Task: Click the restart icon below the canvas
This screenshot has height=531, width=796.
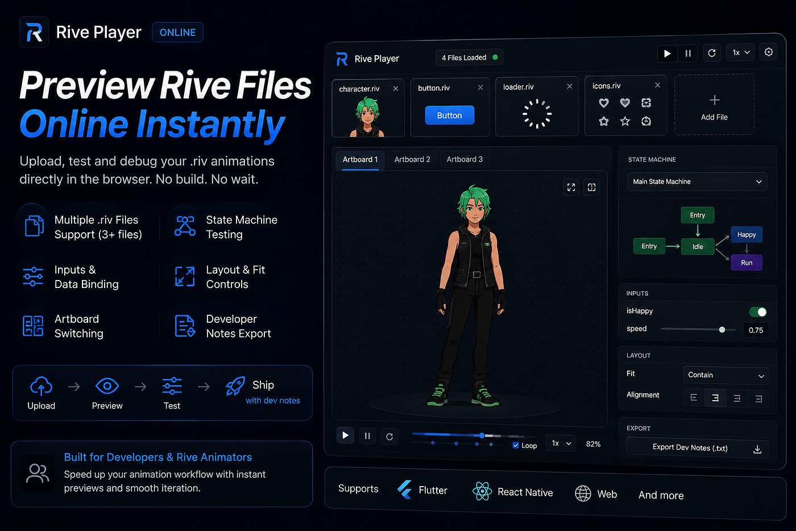Action: (x=389, y=437)
